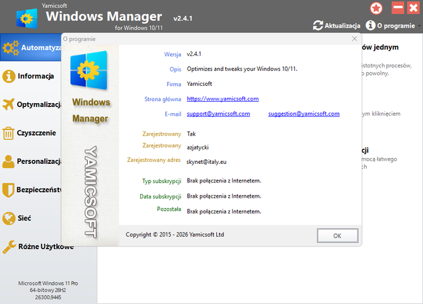Minimize the Windows Manager window
Screen dimensions: 423x304
point(398,8)
